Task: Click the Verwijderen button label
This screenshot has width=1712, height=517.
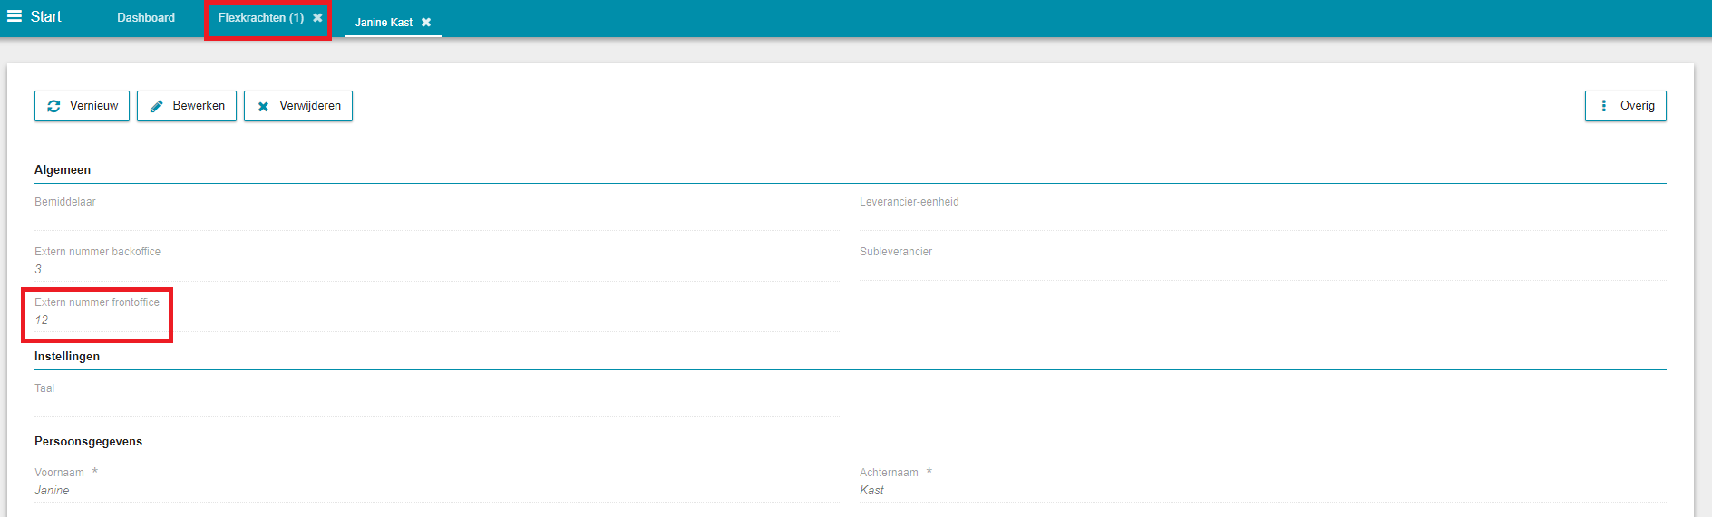Action: click(310, 106)
